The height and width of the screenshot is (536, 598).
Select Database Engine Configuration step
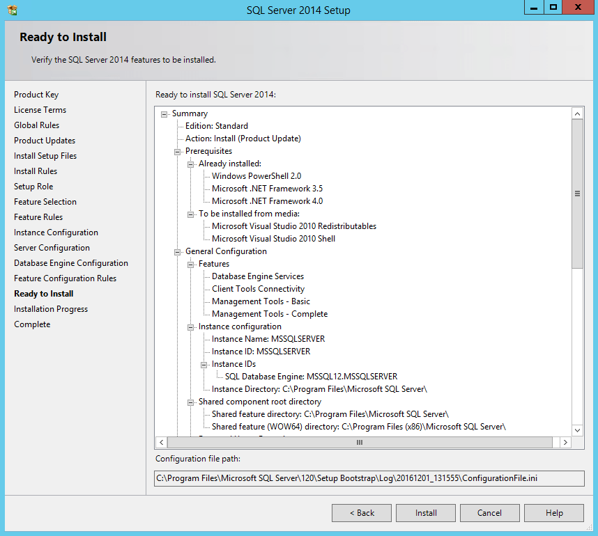[x=71, y=263]
